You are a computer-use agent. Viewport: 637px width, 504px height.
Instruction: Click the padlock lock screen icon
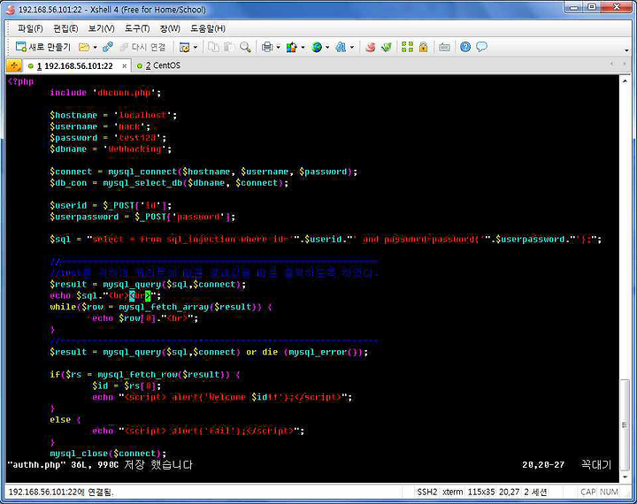(x=423, y=47)
